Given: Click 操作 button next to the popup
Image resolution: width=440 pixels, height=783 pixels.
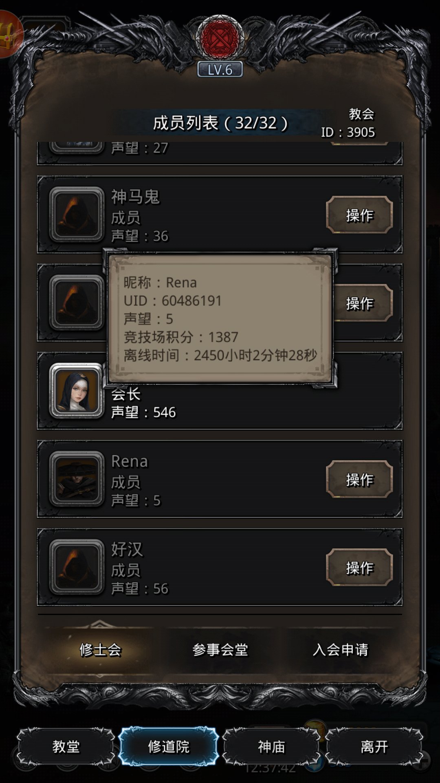Looking at the screenshot, I should [363, 303].
